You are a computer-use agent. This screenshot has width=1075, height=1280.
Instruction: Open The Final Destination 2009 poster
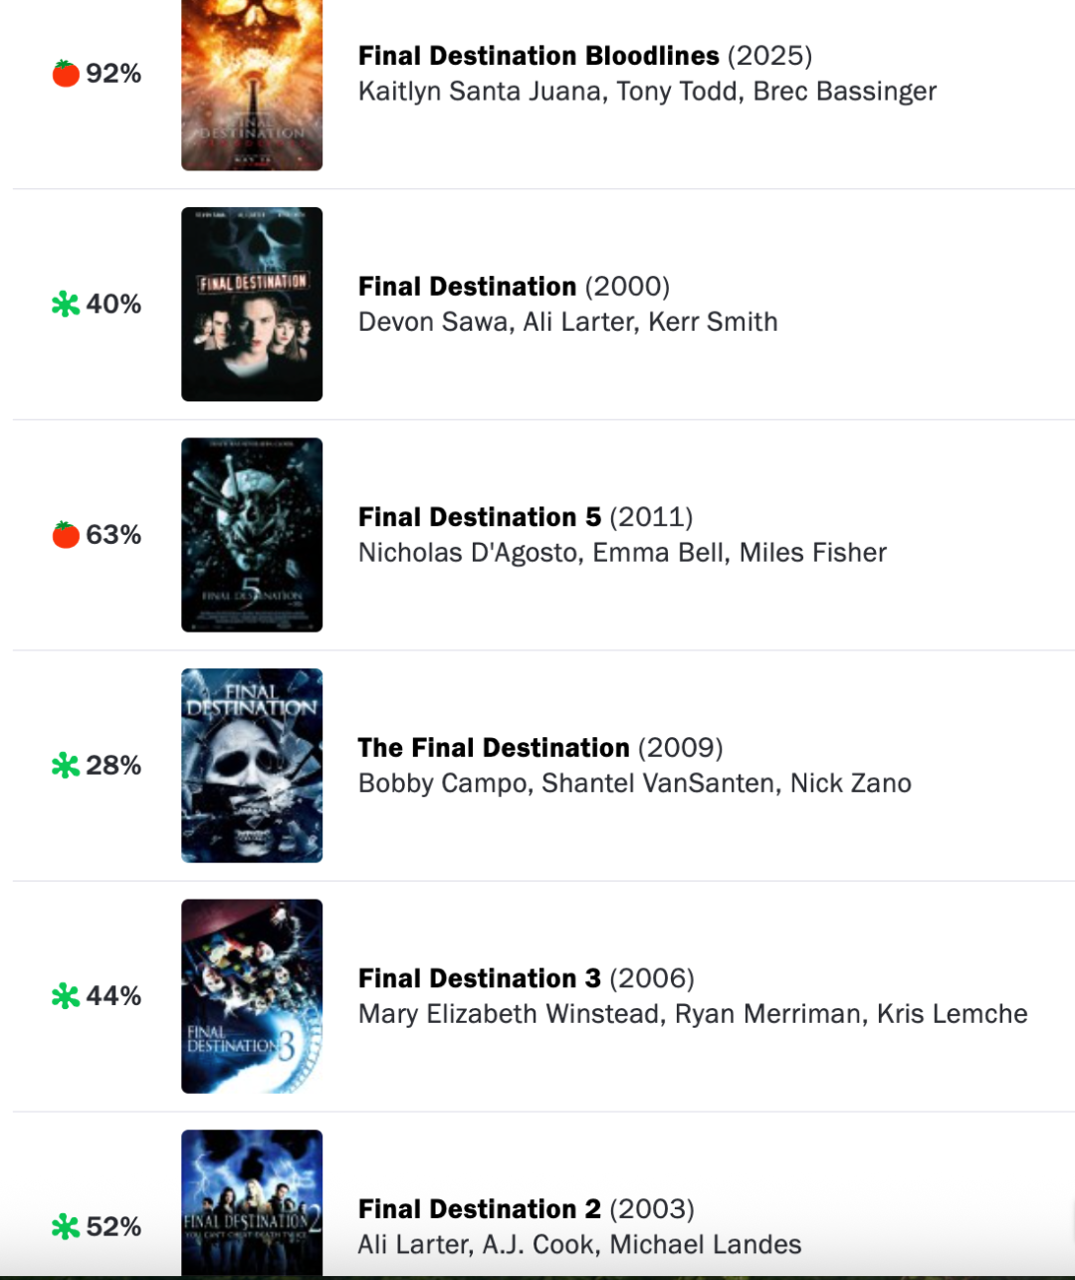(x=252, y=765)
